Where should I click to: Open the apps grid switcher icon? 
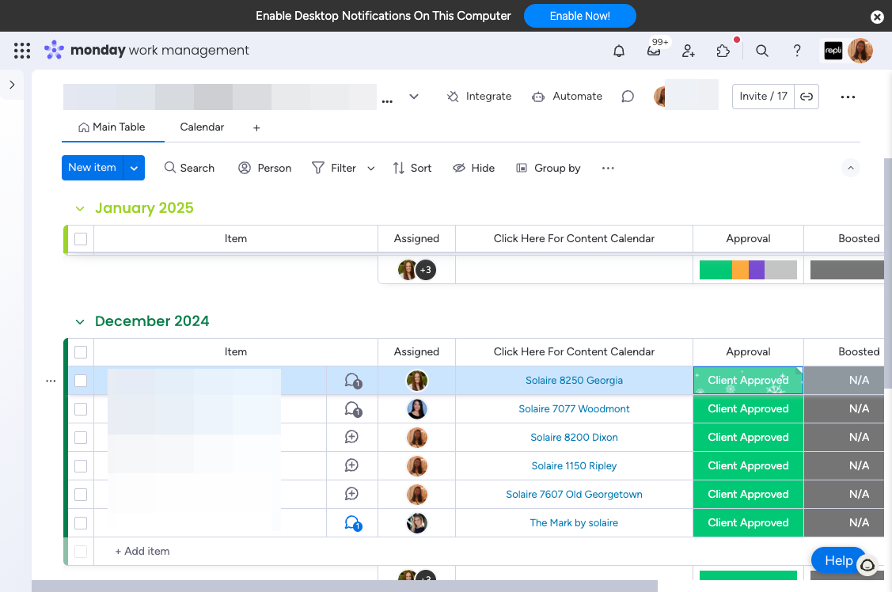tap(21, 51)
